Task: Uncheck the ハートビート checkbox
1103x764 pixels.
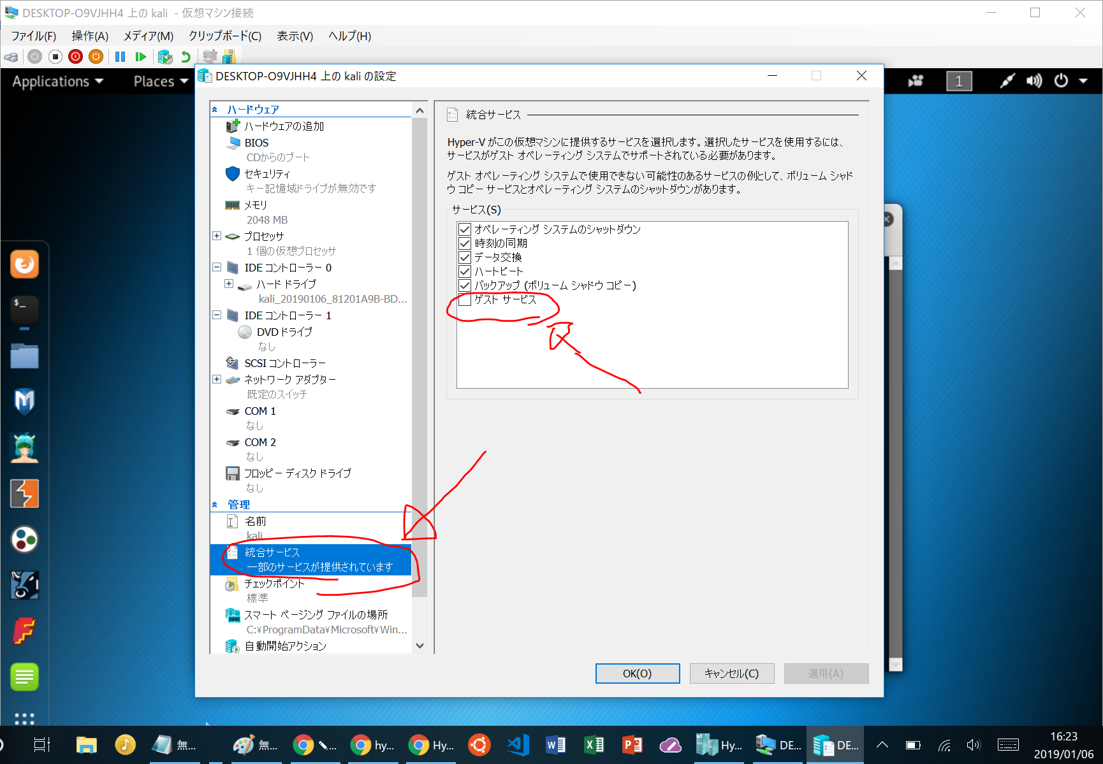Action: [x=465, y=271]
